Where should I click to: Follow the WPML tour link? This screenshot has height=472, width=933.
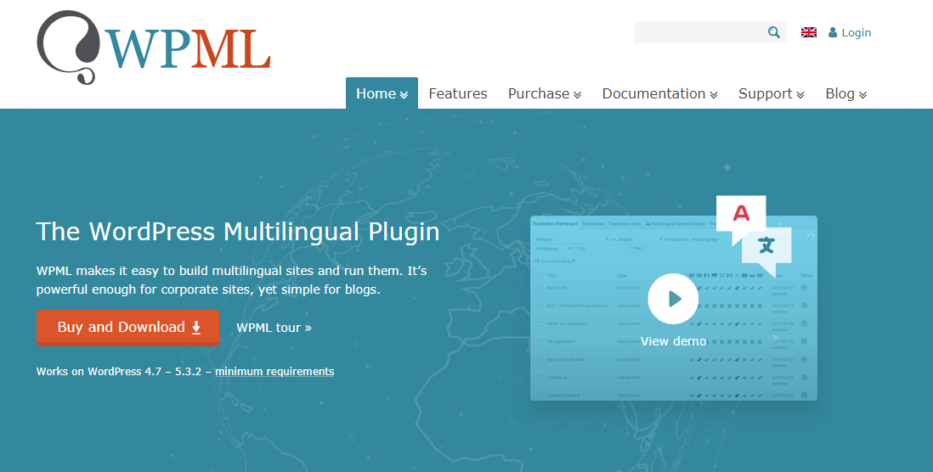(274, 328)
